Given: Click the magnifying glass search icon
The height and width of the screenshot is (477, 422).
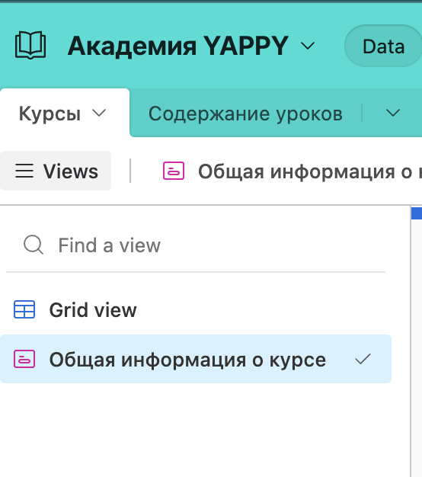Looking at the screenshot, I should click(x=34, y=245).
